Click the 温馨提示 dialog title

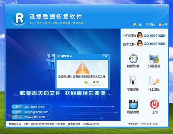coord(67,56)
